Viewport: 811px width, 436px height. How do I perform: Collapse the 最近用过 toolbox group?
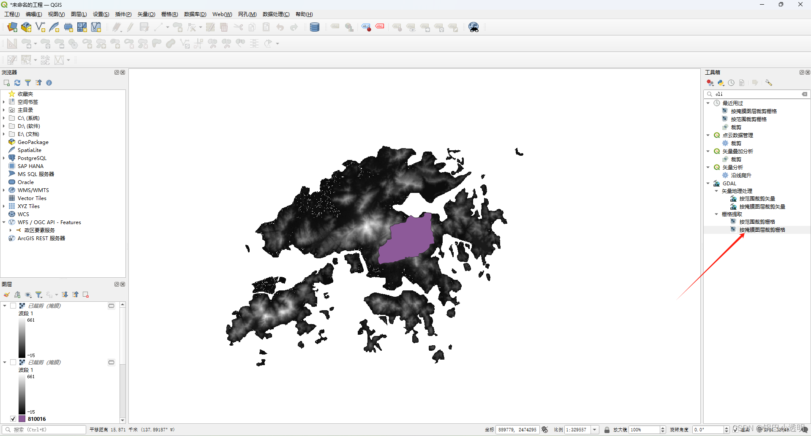tap(708, 103)
